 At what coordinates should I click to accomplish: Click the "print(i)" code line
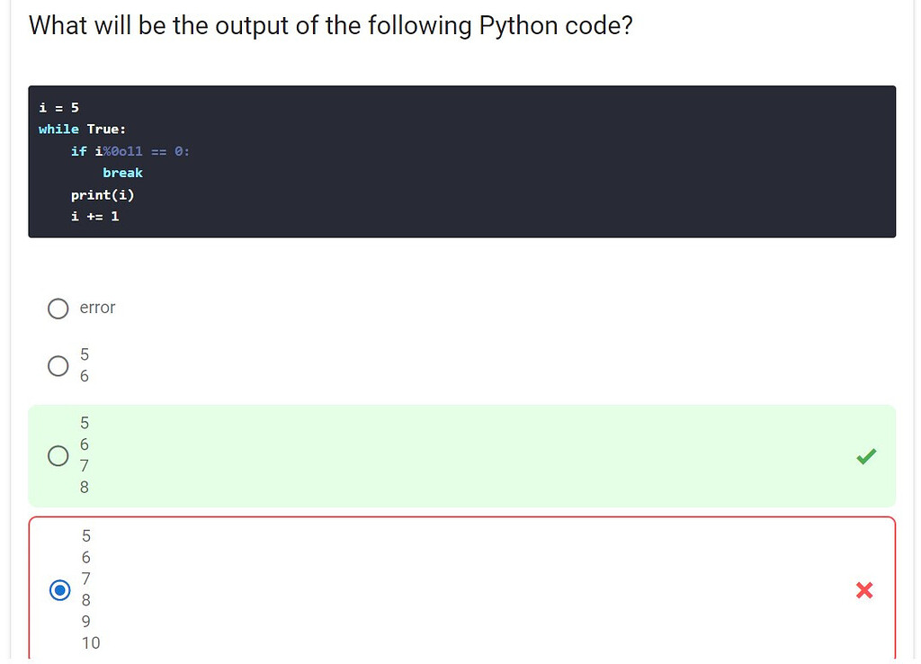[103, 194]
